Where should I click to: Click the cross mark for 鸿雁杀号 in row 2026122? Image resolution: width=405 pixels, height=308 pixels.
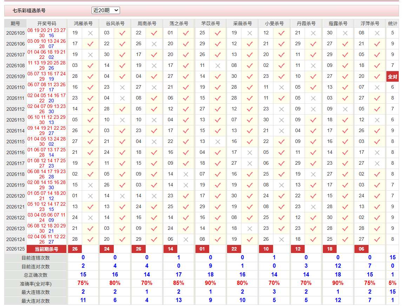pos(91,218)
